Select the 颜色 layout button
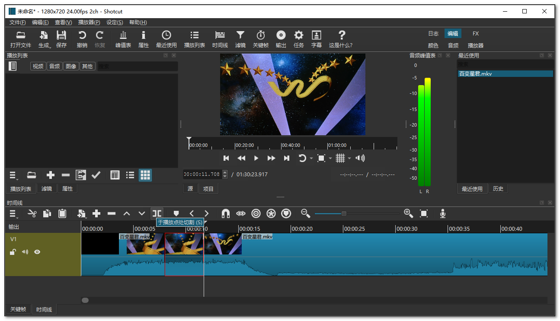Image resolution: width=560 pixels, height=321 pixels. (x=433, y=45)
